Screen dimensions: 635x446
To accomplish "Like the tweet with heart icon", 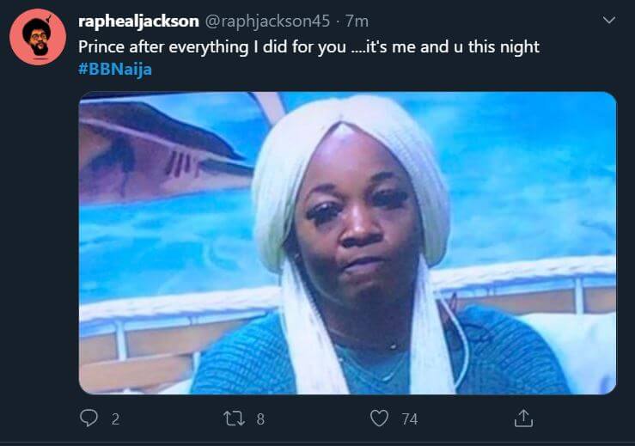I will (379, 418).
